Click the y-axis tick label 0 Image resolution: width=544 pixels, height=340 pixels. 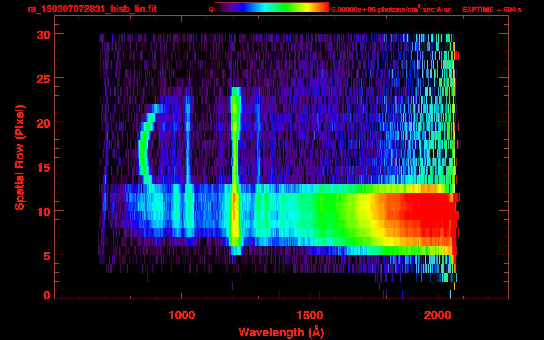tap(47, 295)
